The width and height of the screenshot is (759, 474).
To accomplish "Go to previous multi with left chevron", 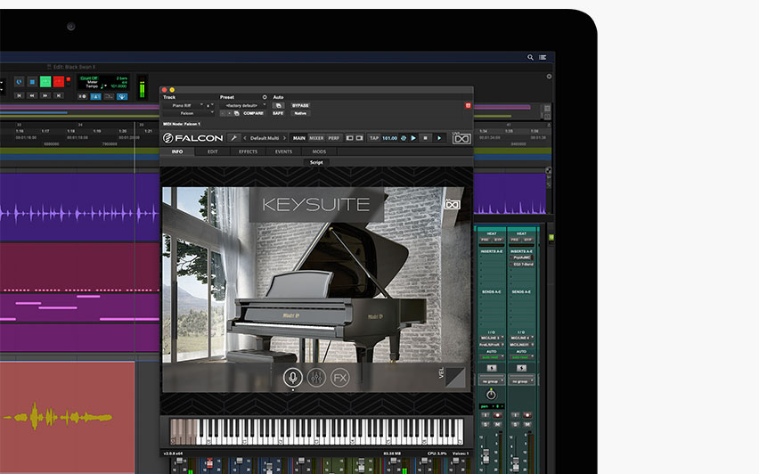I will tap(245, 138).
